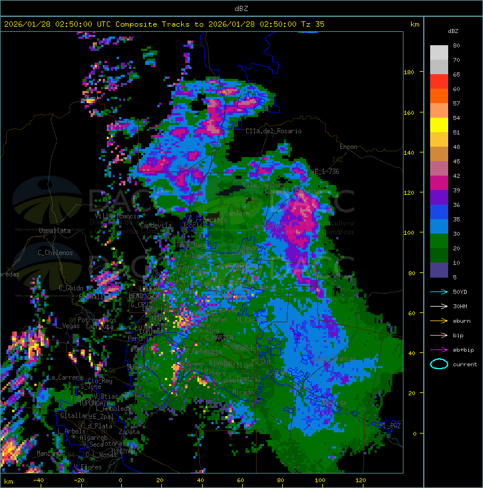The height and width of the screenshot is (488, 483).
Task: Click the cyan 'current' ellipse icon
Action: [x=439, y=364]
